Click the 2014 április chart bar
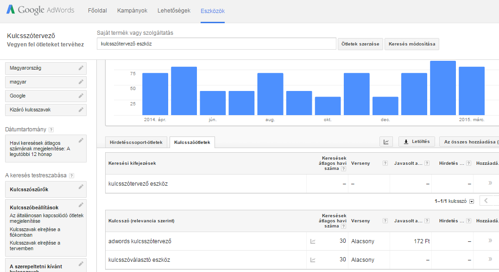This screenshot has height=272, width=499. coord(155,94)
